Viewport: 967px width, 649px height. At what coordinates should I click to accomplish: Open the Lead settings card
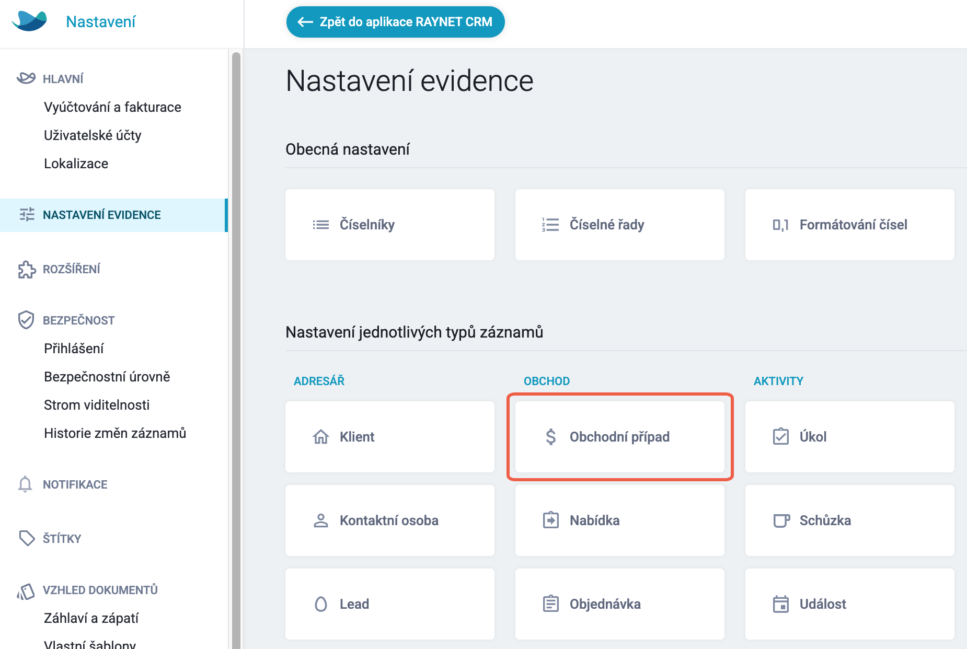click(x=390, y=604)
